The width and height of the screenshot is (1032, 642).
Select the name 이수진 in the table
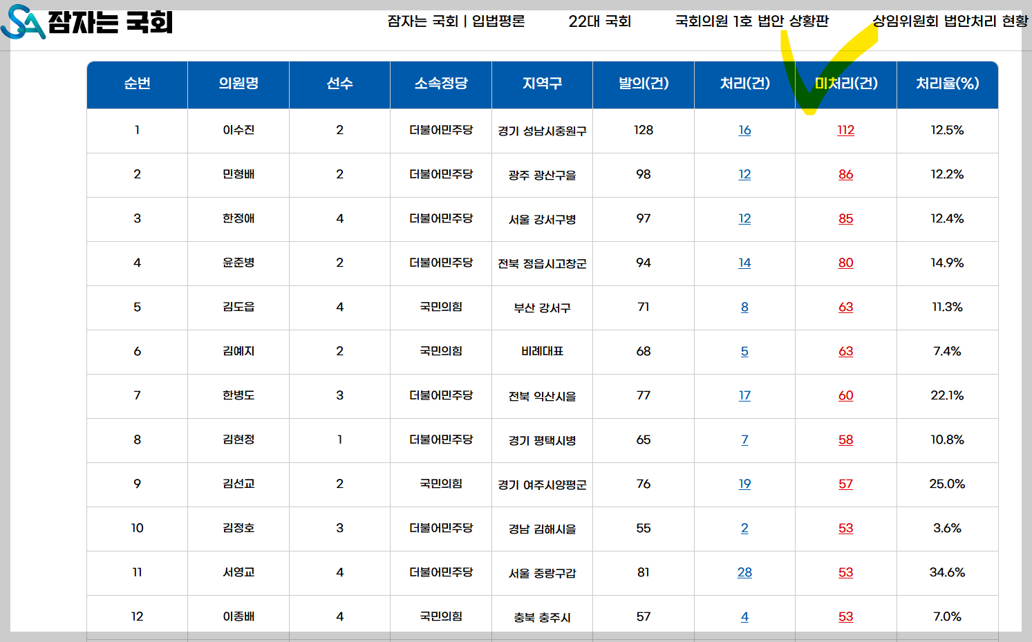pos(238,130)
